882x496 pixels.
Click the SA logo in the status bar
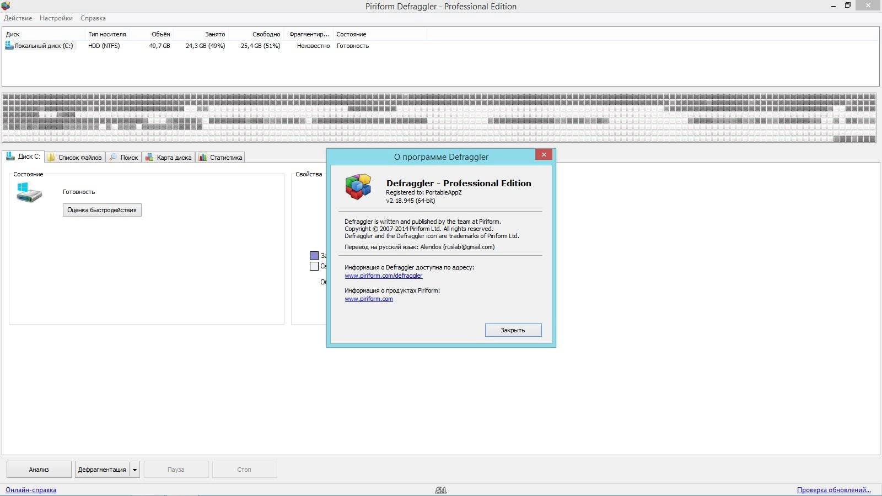[440, 490]
